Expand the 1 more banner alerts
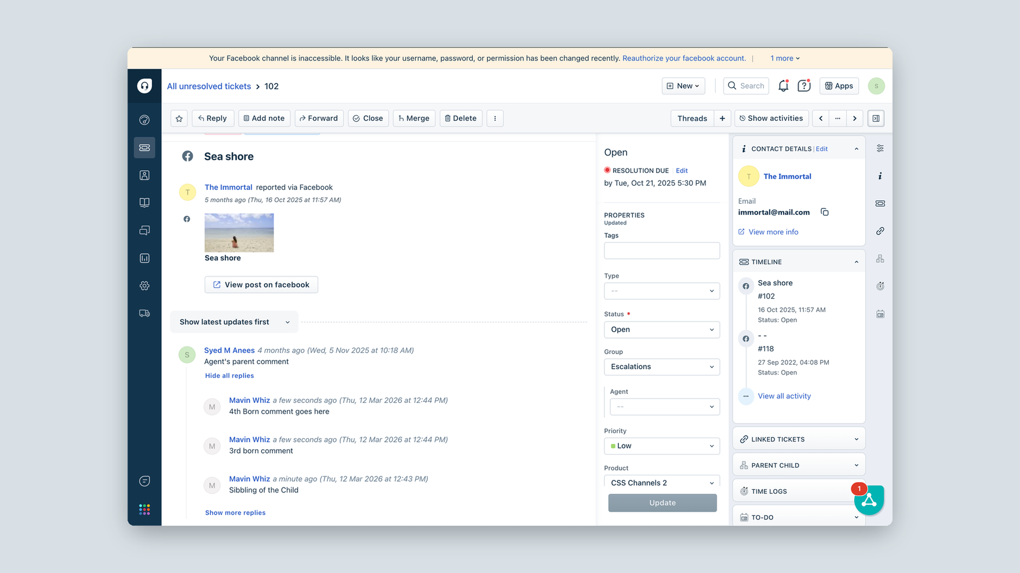The image size is (1020, 573). click(785, 58)
